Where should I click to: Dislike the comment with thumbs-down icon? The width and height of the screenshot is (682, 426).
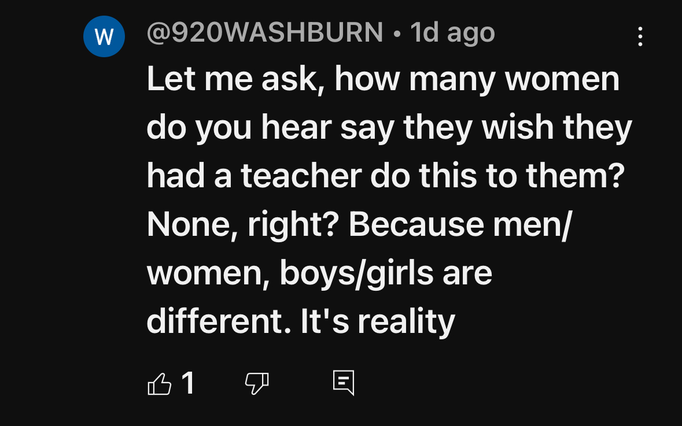coord(257,383)
